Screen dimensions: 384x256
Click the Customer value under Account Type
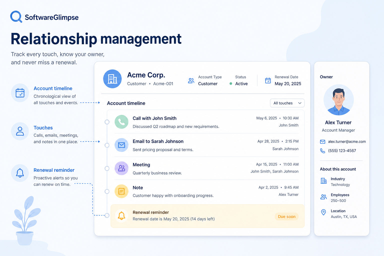pyautogui.click(x=208, y=84)
